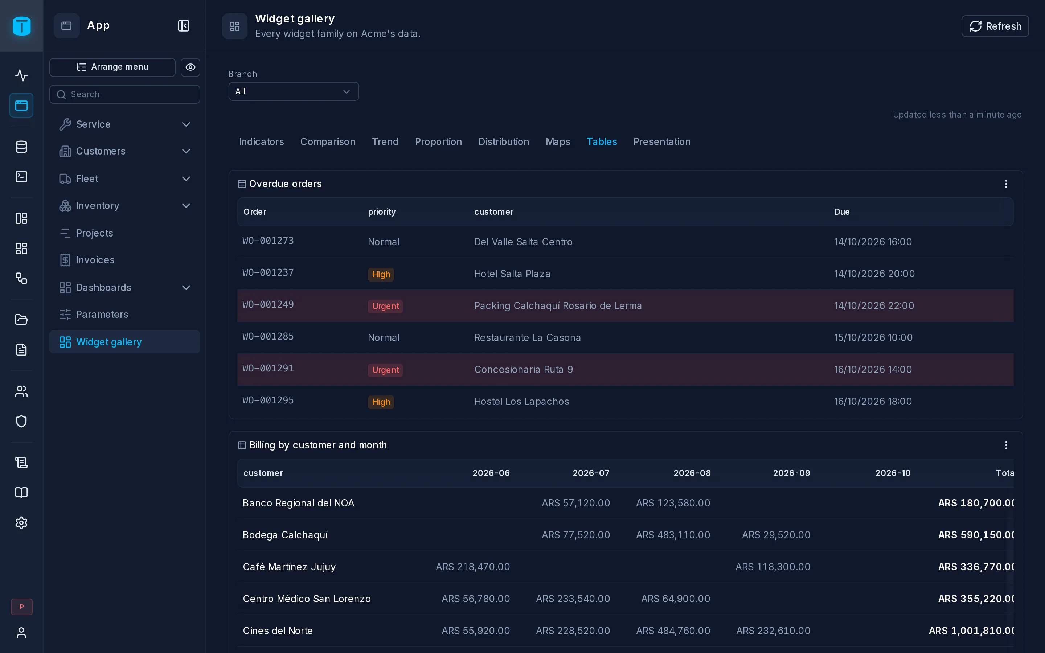Open the terminal console icon in rail
This screenshot has width=1045, height=653.
pyautogui.click(x=21, y=177)
